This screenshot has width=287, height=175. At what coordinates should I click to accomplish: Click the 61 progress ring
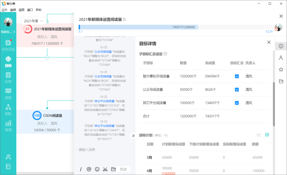pyautogui.click(x=28, y=29)
